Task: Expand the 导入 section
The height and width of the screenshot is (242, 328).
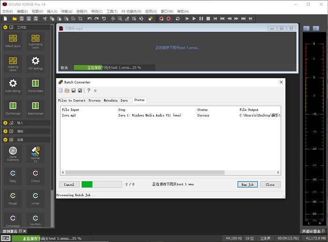Action: [x=6, y=123]
